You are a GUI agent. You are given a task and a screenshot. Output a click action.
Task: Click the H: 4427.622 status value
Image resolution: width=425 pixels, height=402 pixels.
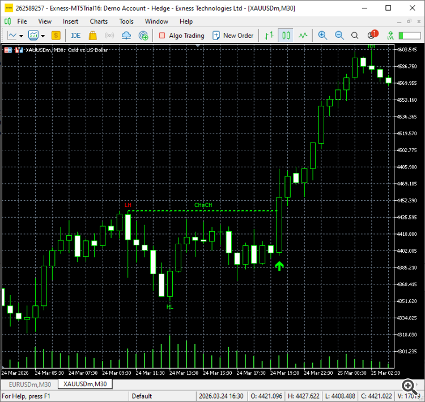click(x=304, y=396)
